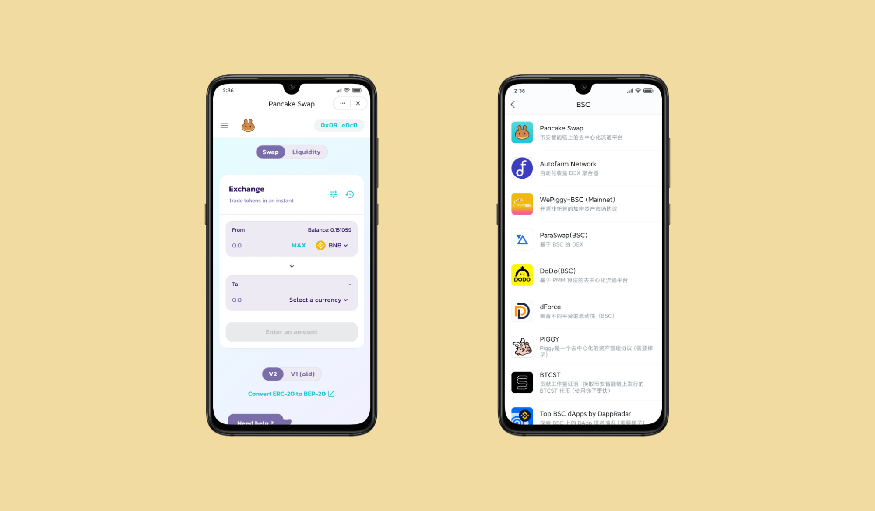Select a currency dropdown in To field
This screenshot has width=875, height=511.
pos(318,300)
